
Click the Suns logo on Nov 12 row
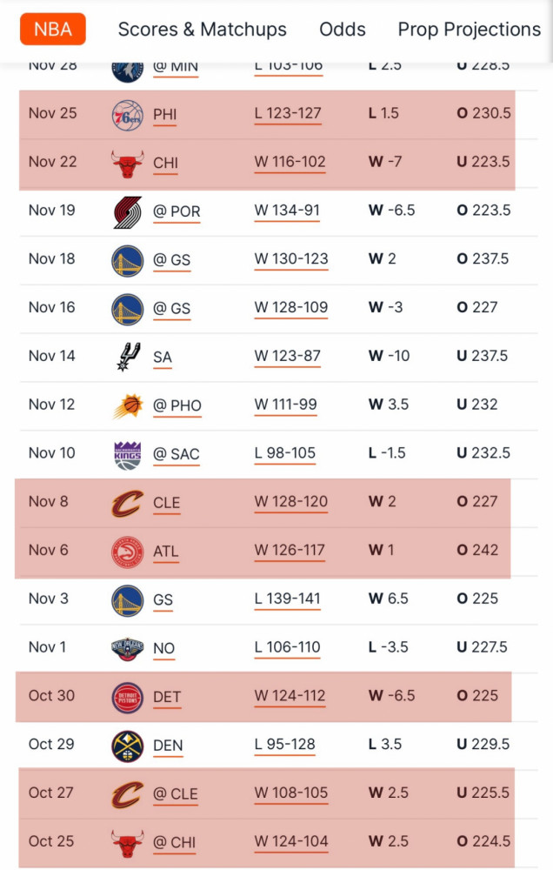(128, 406)
